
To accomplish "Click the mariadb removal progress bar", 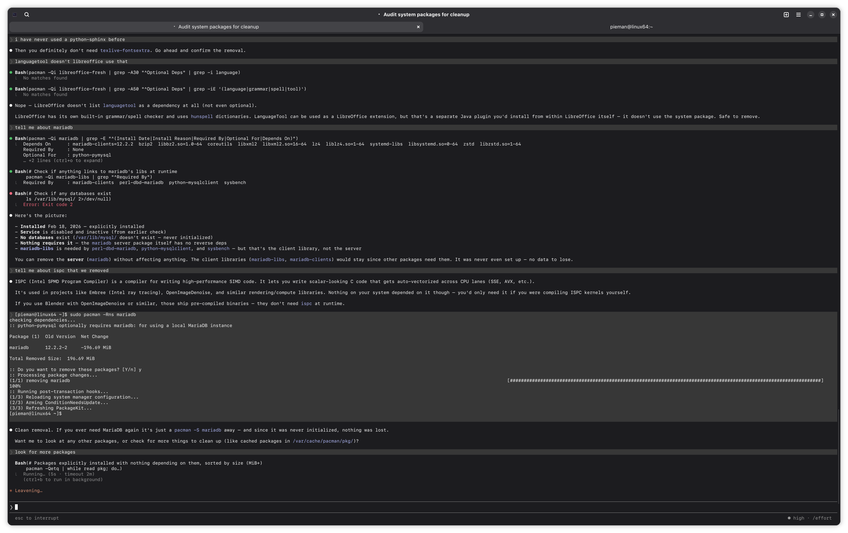I will (x=665, y=380).
